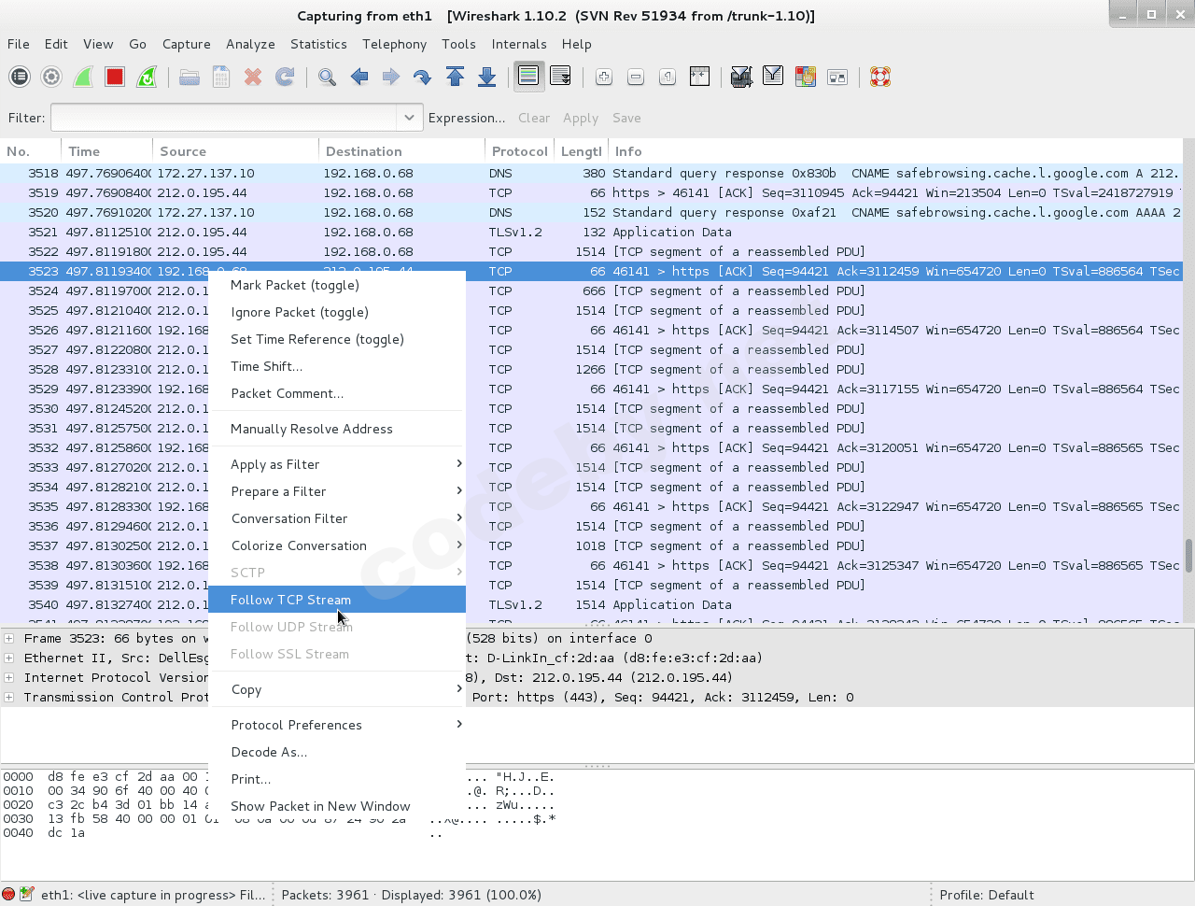Open the filter history dropdown arrow
This screenshot has width=1195, height=906.
pyautogui.click(x=408, y=118)
